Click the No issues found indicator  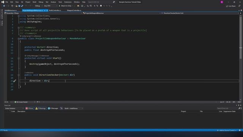(x=21, y=102)
